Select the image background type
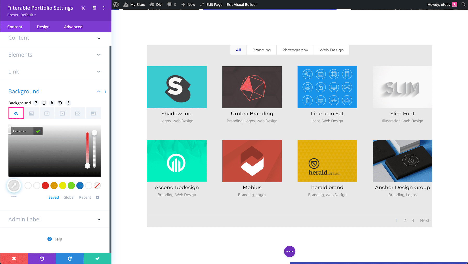The height and width of the screenshot is (264, 468). 47,113
